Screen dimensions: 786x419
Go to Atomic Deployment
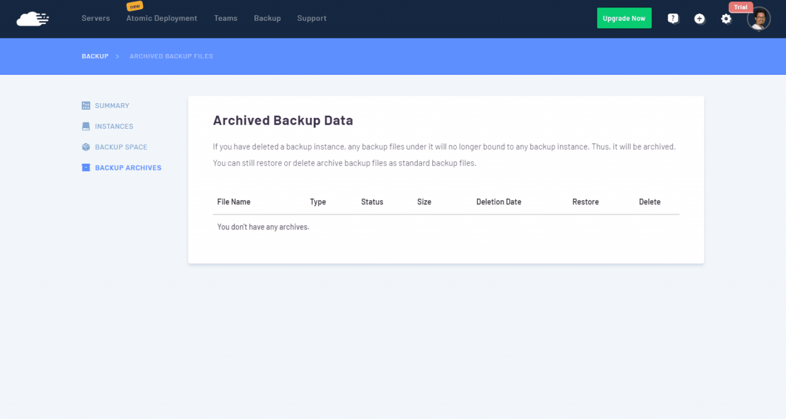(161, 18)
